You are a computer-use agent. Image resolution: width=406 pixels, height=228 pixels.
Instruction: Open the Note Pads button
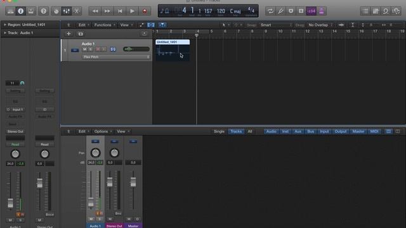[x=376, y=11]
